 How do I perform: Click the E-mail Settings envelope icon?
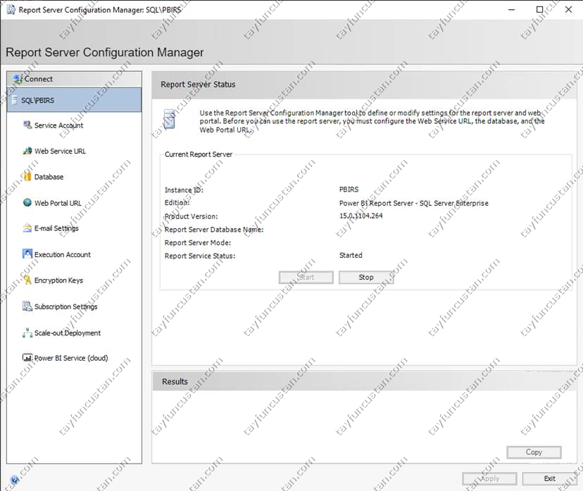coord(27,228)
